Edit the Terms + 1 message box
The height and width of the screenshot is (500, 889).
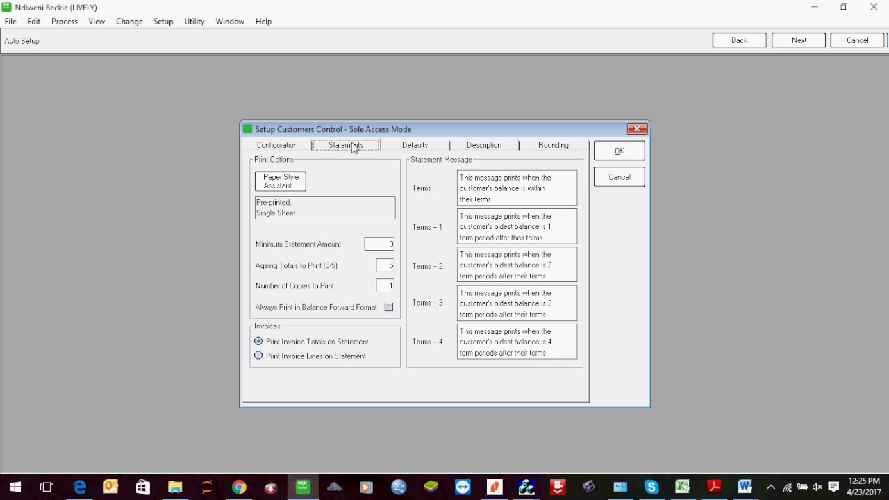(x=517, y=226)
